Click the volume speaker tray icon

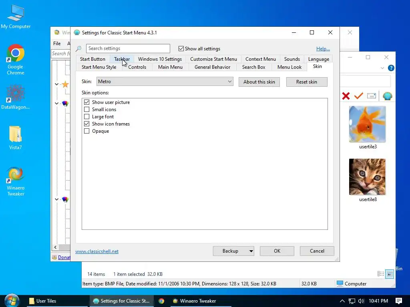click(361, 301)
